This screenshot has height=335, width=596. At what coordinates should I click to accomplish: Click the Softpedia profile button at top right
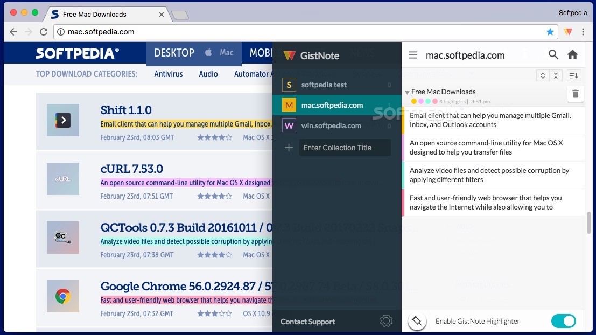tap(573, 13)
